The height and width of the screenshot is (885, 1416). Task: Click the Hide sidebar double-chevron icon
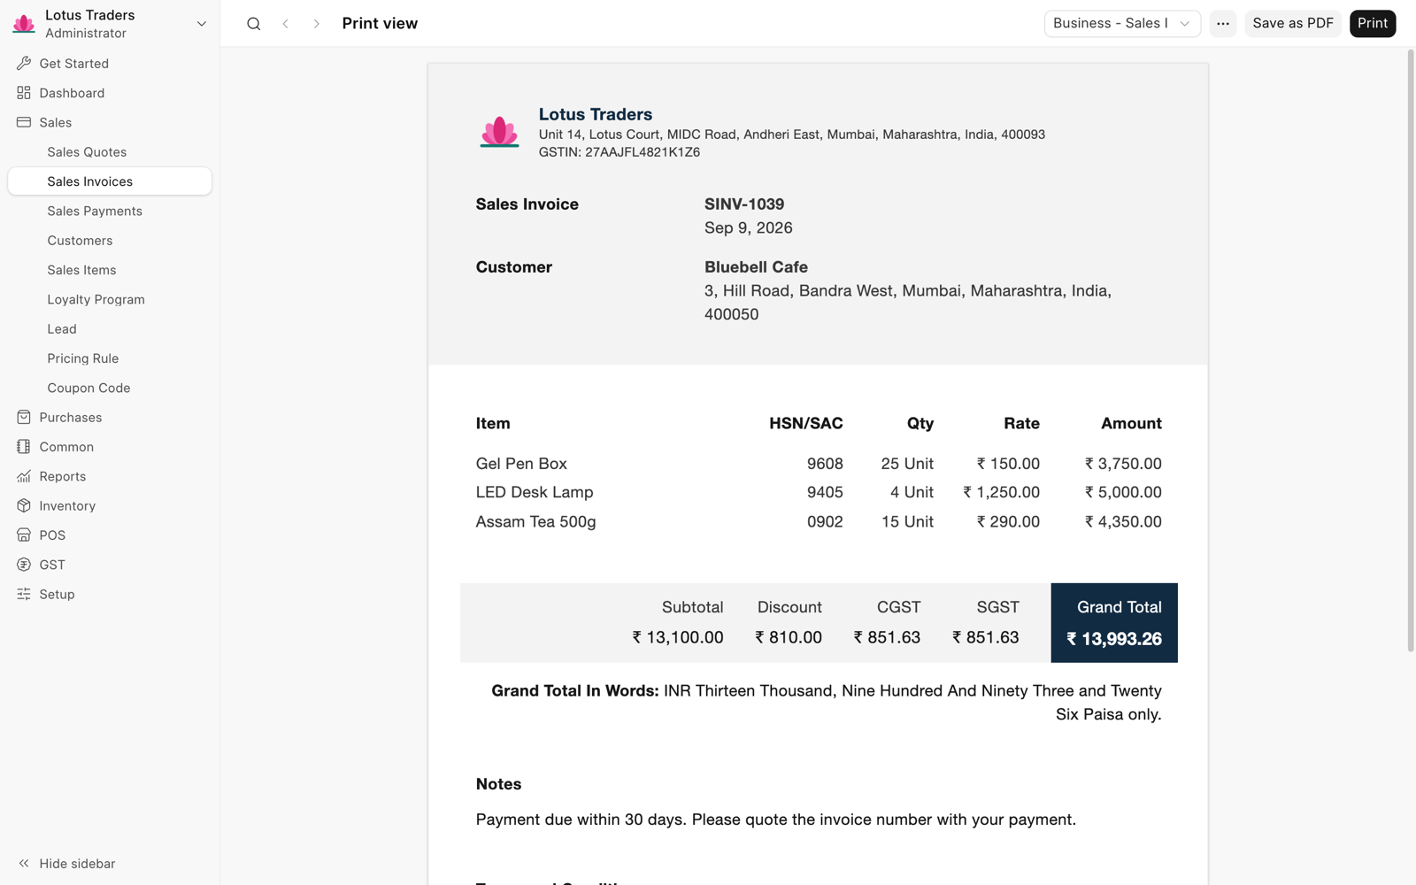(24, 863)
